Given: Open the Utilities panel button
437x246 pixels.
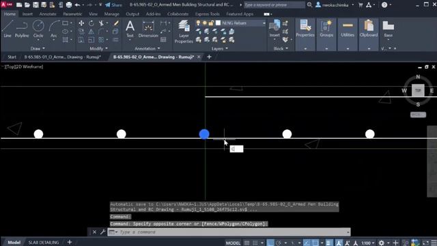Looking at the screenshot, I should [348, 29].
